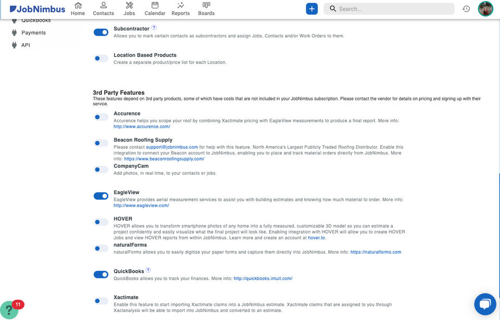This screenshot has width=500, height=320.
Task: Open the Calendar icon
Action: 155,5
